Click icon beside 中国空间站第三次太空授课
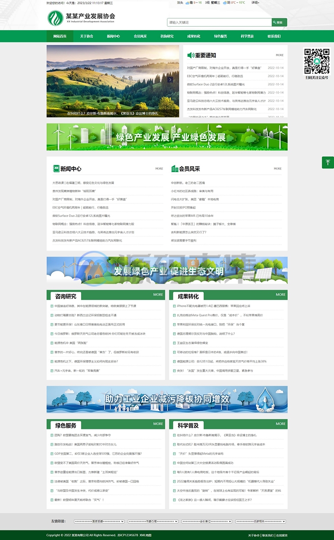 pyautogui.click(x=175, y=462)
